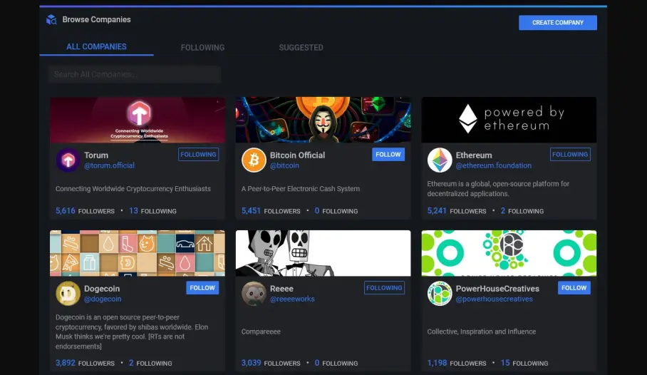Click 'Collective, Inspiration and Influence' description
This screenshot has height=375, width=647.
(482, 332)
